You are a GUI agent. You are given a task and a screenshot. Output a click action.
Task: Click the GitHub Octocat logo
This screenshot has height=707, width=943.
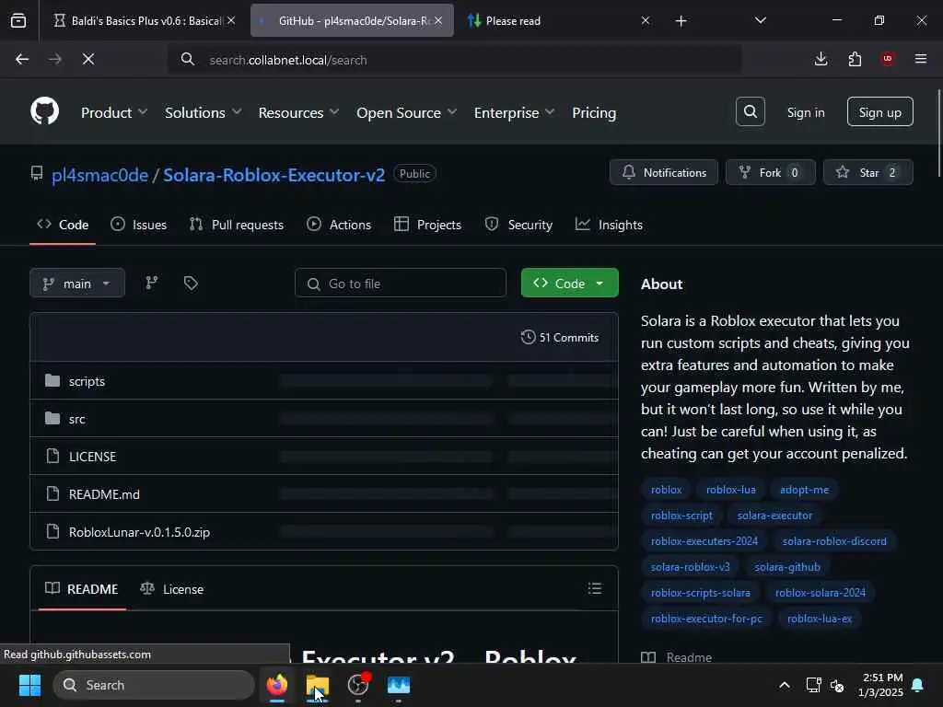click(x=44, y=111)
